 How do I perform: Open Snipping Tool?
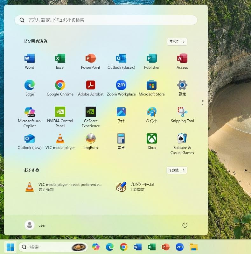coord(182,115)
